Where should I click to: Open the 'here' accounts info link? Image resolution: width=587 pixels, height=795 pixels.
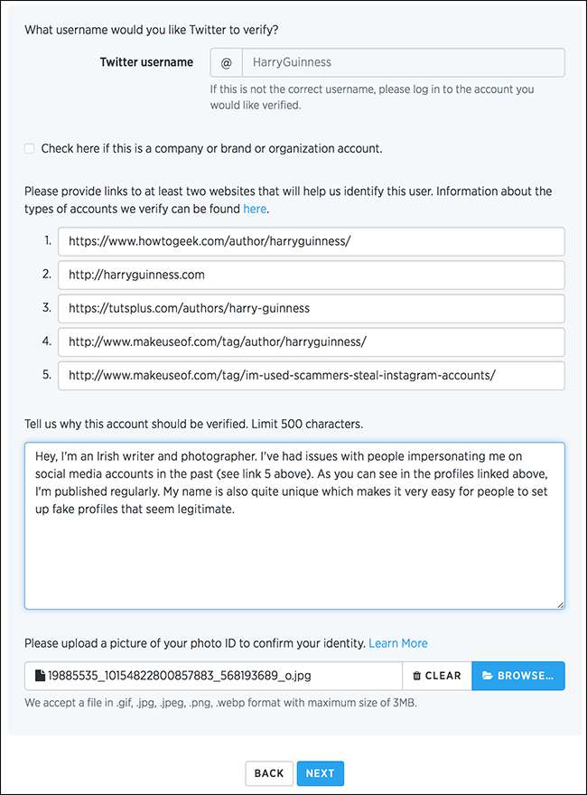coord(255,209)
